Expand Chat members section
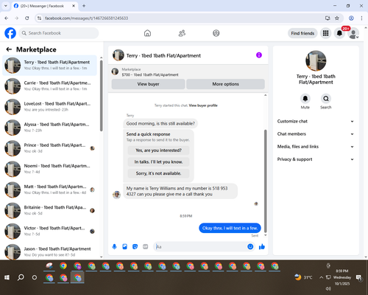Image resolution: width=368 pixels, height=295 pixels. tap(316, 134)
